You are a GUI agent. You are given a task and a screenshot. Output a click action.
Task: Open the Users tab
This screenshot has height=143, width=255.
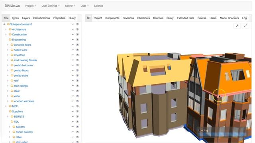[x=213, y=18]
